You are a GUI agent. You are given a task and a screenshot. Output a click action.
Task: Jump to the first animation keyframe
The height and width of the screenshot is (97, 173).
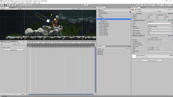click(8, 43)
